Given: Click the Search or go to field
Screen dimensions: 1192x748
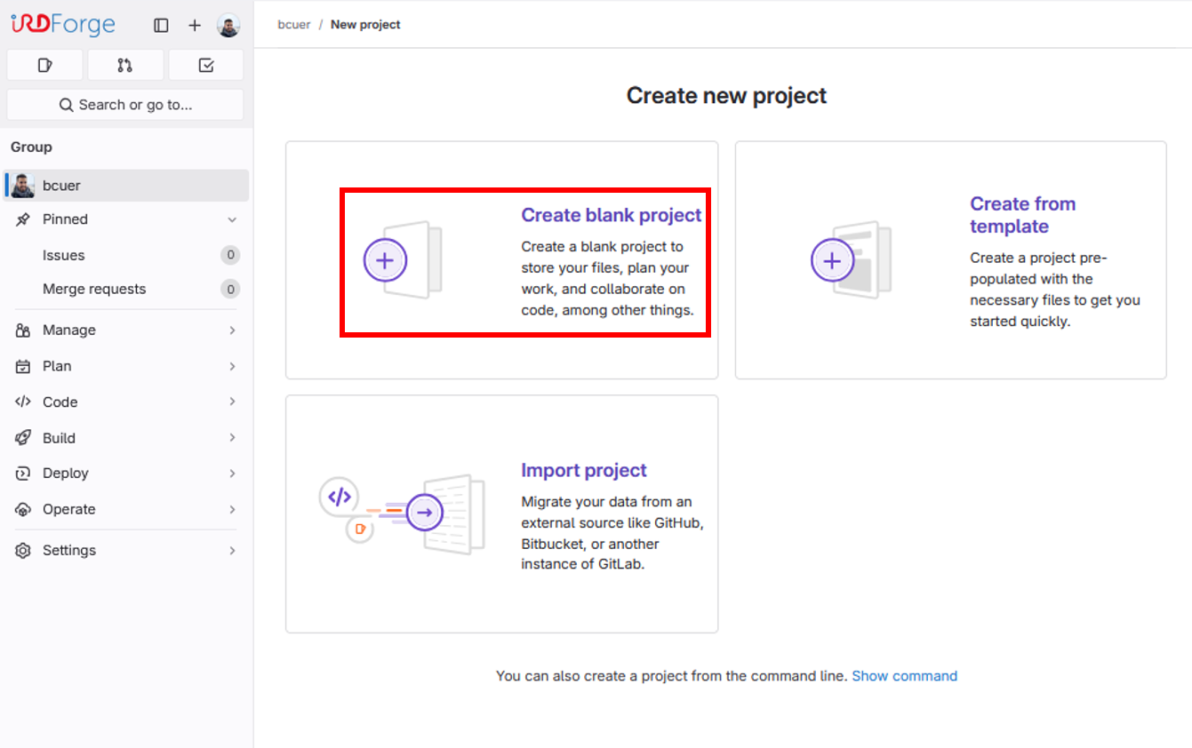Looking at the screenshot, I should click(125, 105).
